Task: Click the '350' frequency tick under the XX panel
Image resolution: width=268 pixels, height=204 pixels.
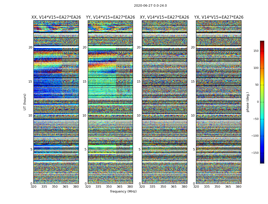Action: 55,187
